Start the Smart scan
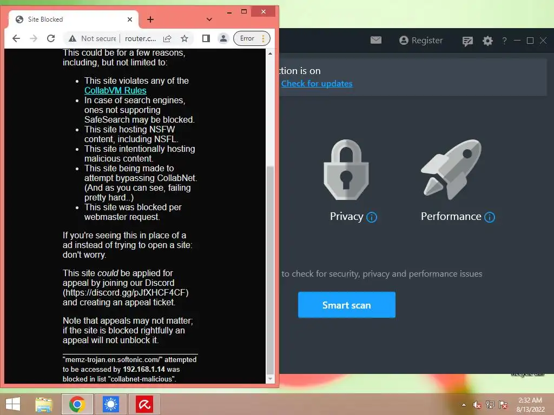Screen dimensions: 554x415 coord(347,305)
